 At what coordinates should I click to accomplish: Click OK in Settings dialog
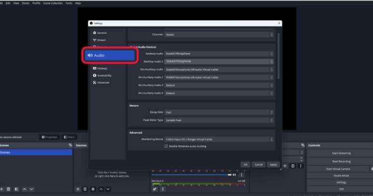click(x=245, y=164)
